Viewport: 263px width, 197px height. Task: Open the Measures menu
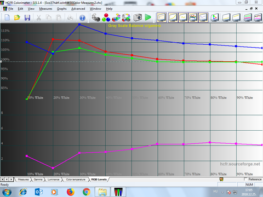coord(45,9)
